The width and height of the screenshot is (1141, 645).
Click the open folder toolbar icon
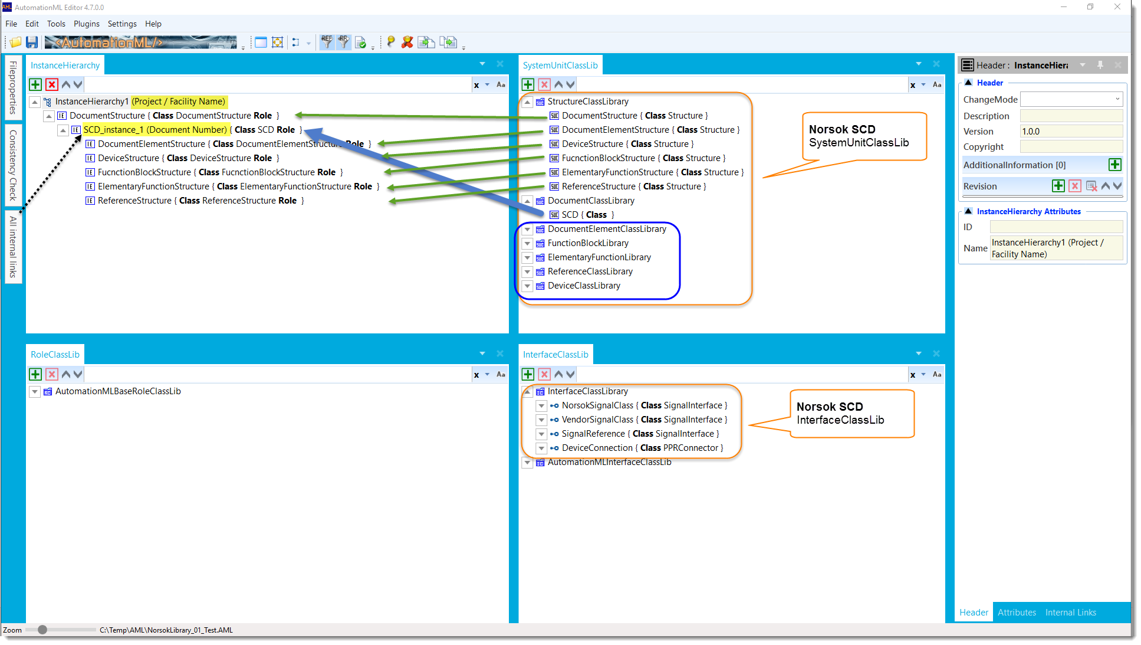tap(15, 42)
